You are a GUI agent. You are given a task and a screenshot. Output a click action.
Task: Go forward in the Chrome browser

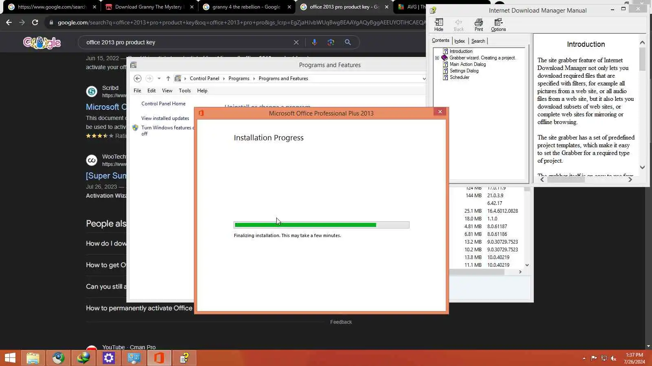tap(22, 22)
